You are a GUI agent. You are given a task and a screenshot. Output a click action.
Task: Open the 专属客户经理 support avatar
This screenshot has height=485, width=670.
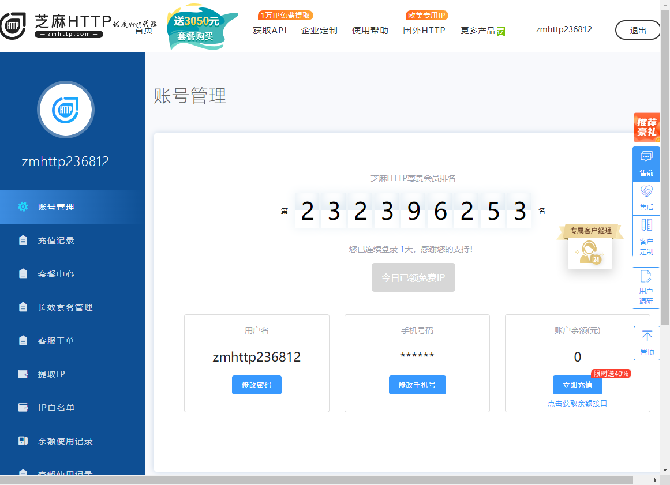[590, 253]
